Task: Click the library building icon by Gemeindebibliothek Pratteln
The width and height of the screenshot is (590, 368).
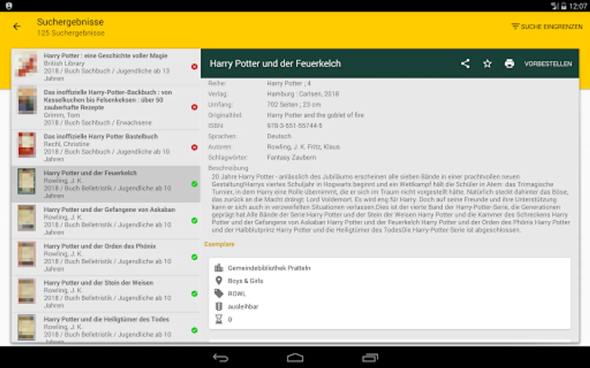Action: tap(219, 268)
